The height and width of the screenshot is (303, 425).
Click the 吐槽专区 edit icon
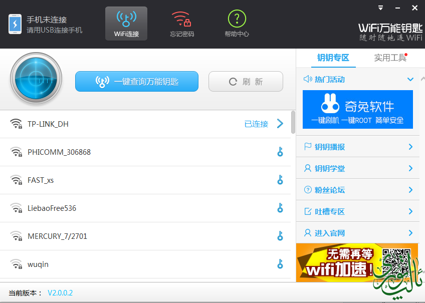(x=308, y=211)
